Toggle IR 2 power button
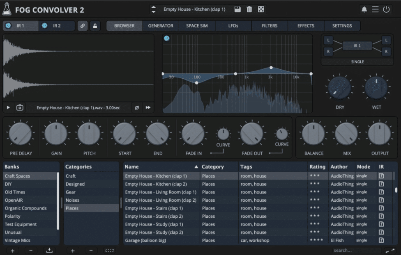Image resolution: width=401 pixels, height=255 pixels. click(x=44, y=25)
